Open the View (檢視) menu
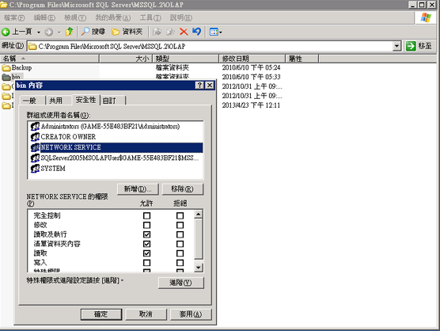The width and height of the screenshot is (440, 331). [x=75, y=17]
